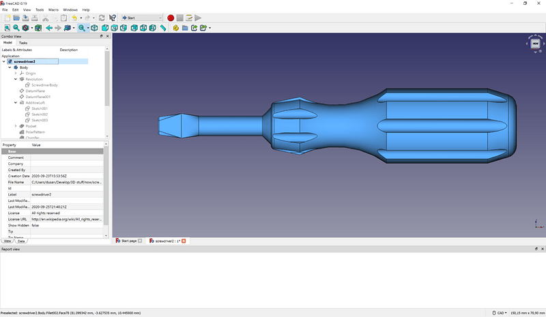Screen dimensions: 546x317
Task: Switch to Right view cube icon
Action: click(124, 28)
